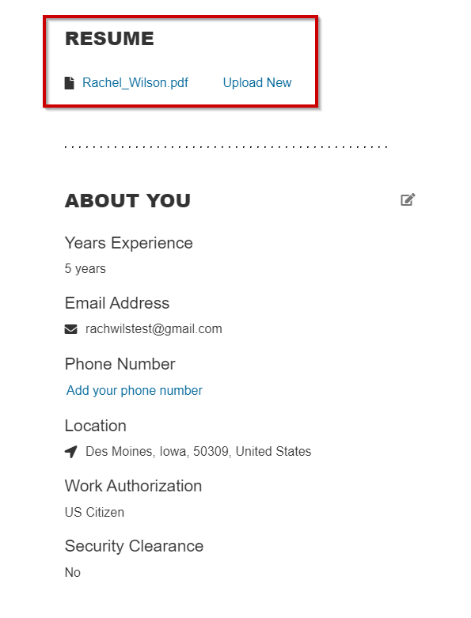Click the Years Experience label
This screenshot has width=471, height=618.
pos(129,243)
